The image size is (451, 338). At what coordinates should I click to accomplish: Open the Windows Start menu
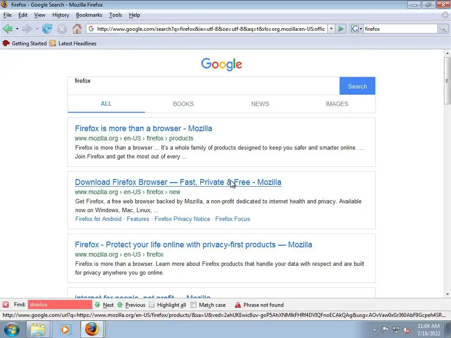pyautogui.click(x=12, y=329)
